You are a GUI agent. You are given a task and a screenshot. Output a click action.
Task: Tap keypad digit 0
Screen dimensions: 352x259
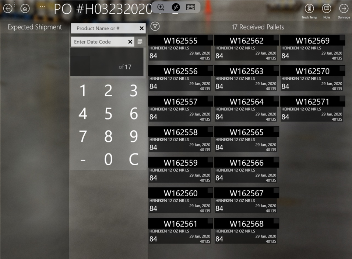(108, 159)
